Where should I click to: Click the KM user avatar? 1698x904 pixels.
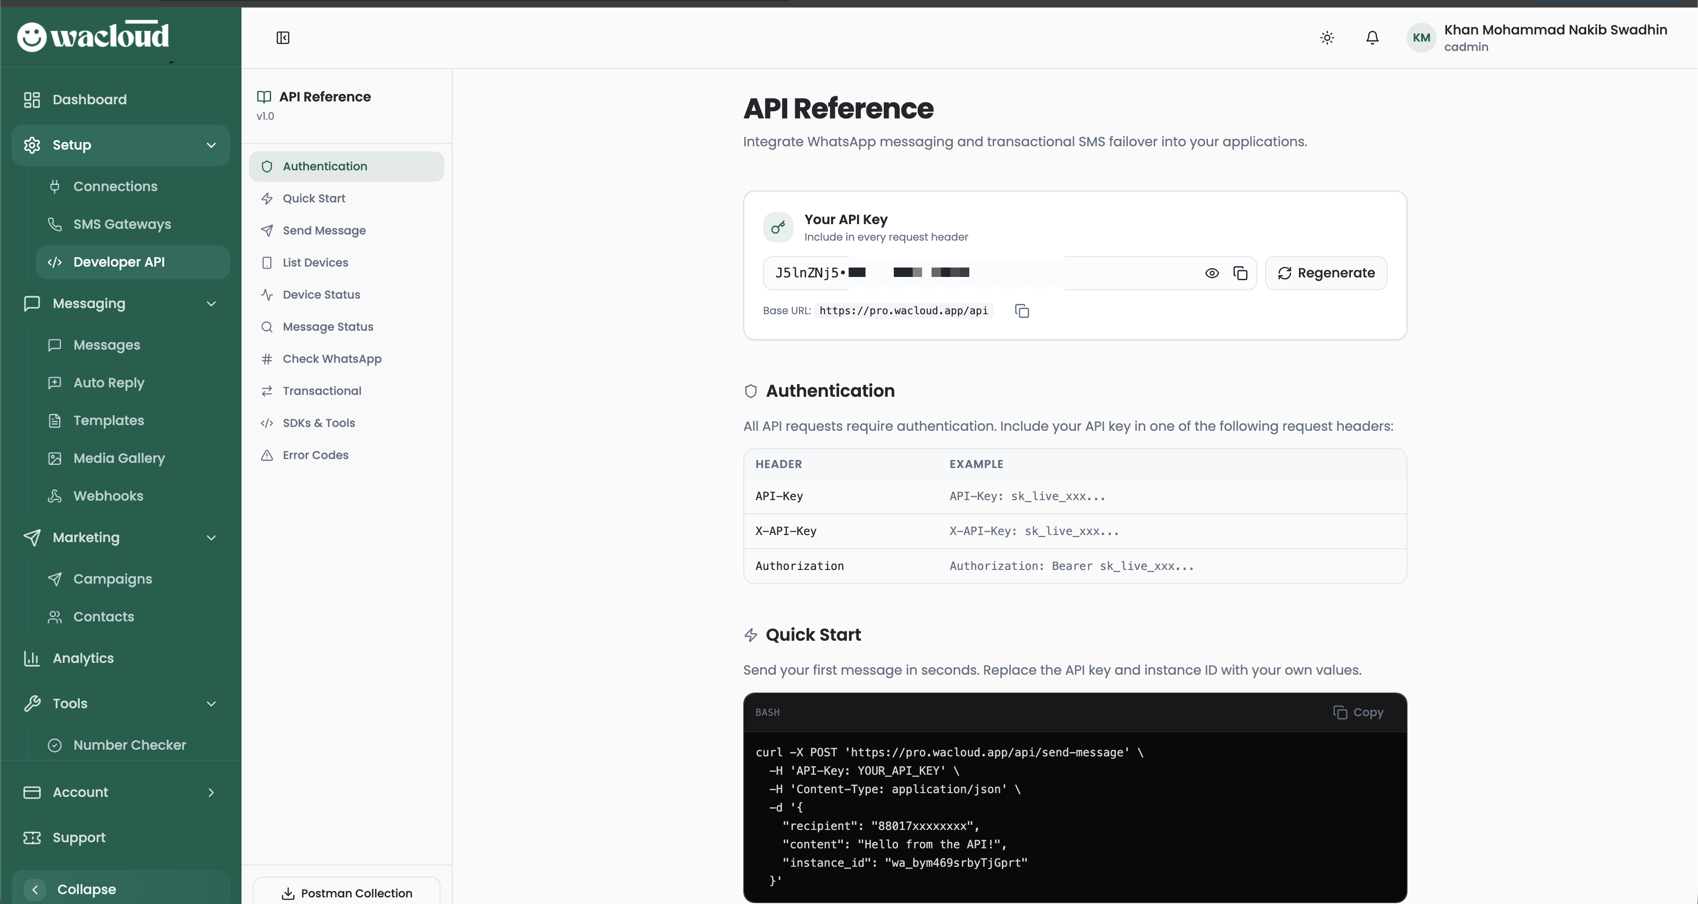pos(1421,38)
